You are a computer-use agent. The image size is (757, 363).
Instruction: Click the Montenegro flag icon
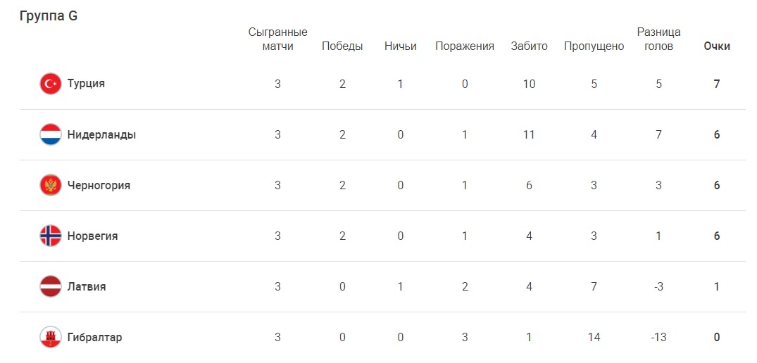(x=50, y=185)
